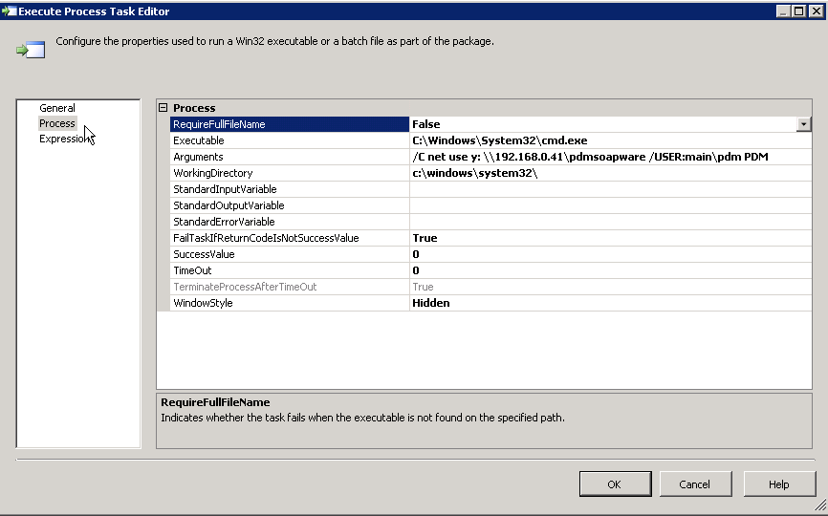Open the Expressions page
This screenshot has height=516, width=828.
point(63,139)
